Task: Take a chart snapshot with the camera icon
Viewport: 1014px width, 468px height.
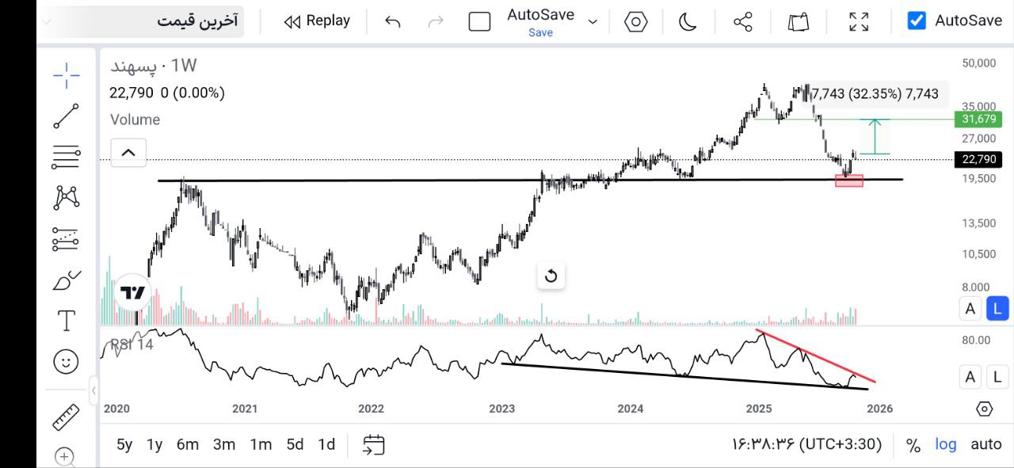Action: coord(798,21)
